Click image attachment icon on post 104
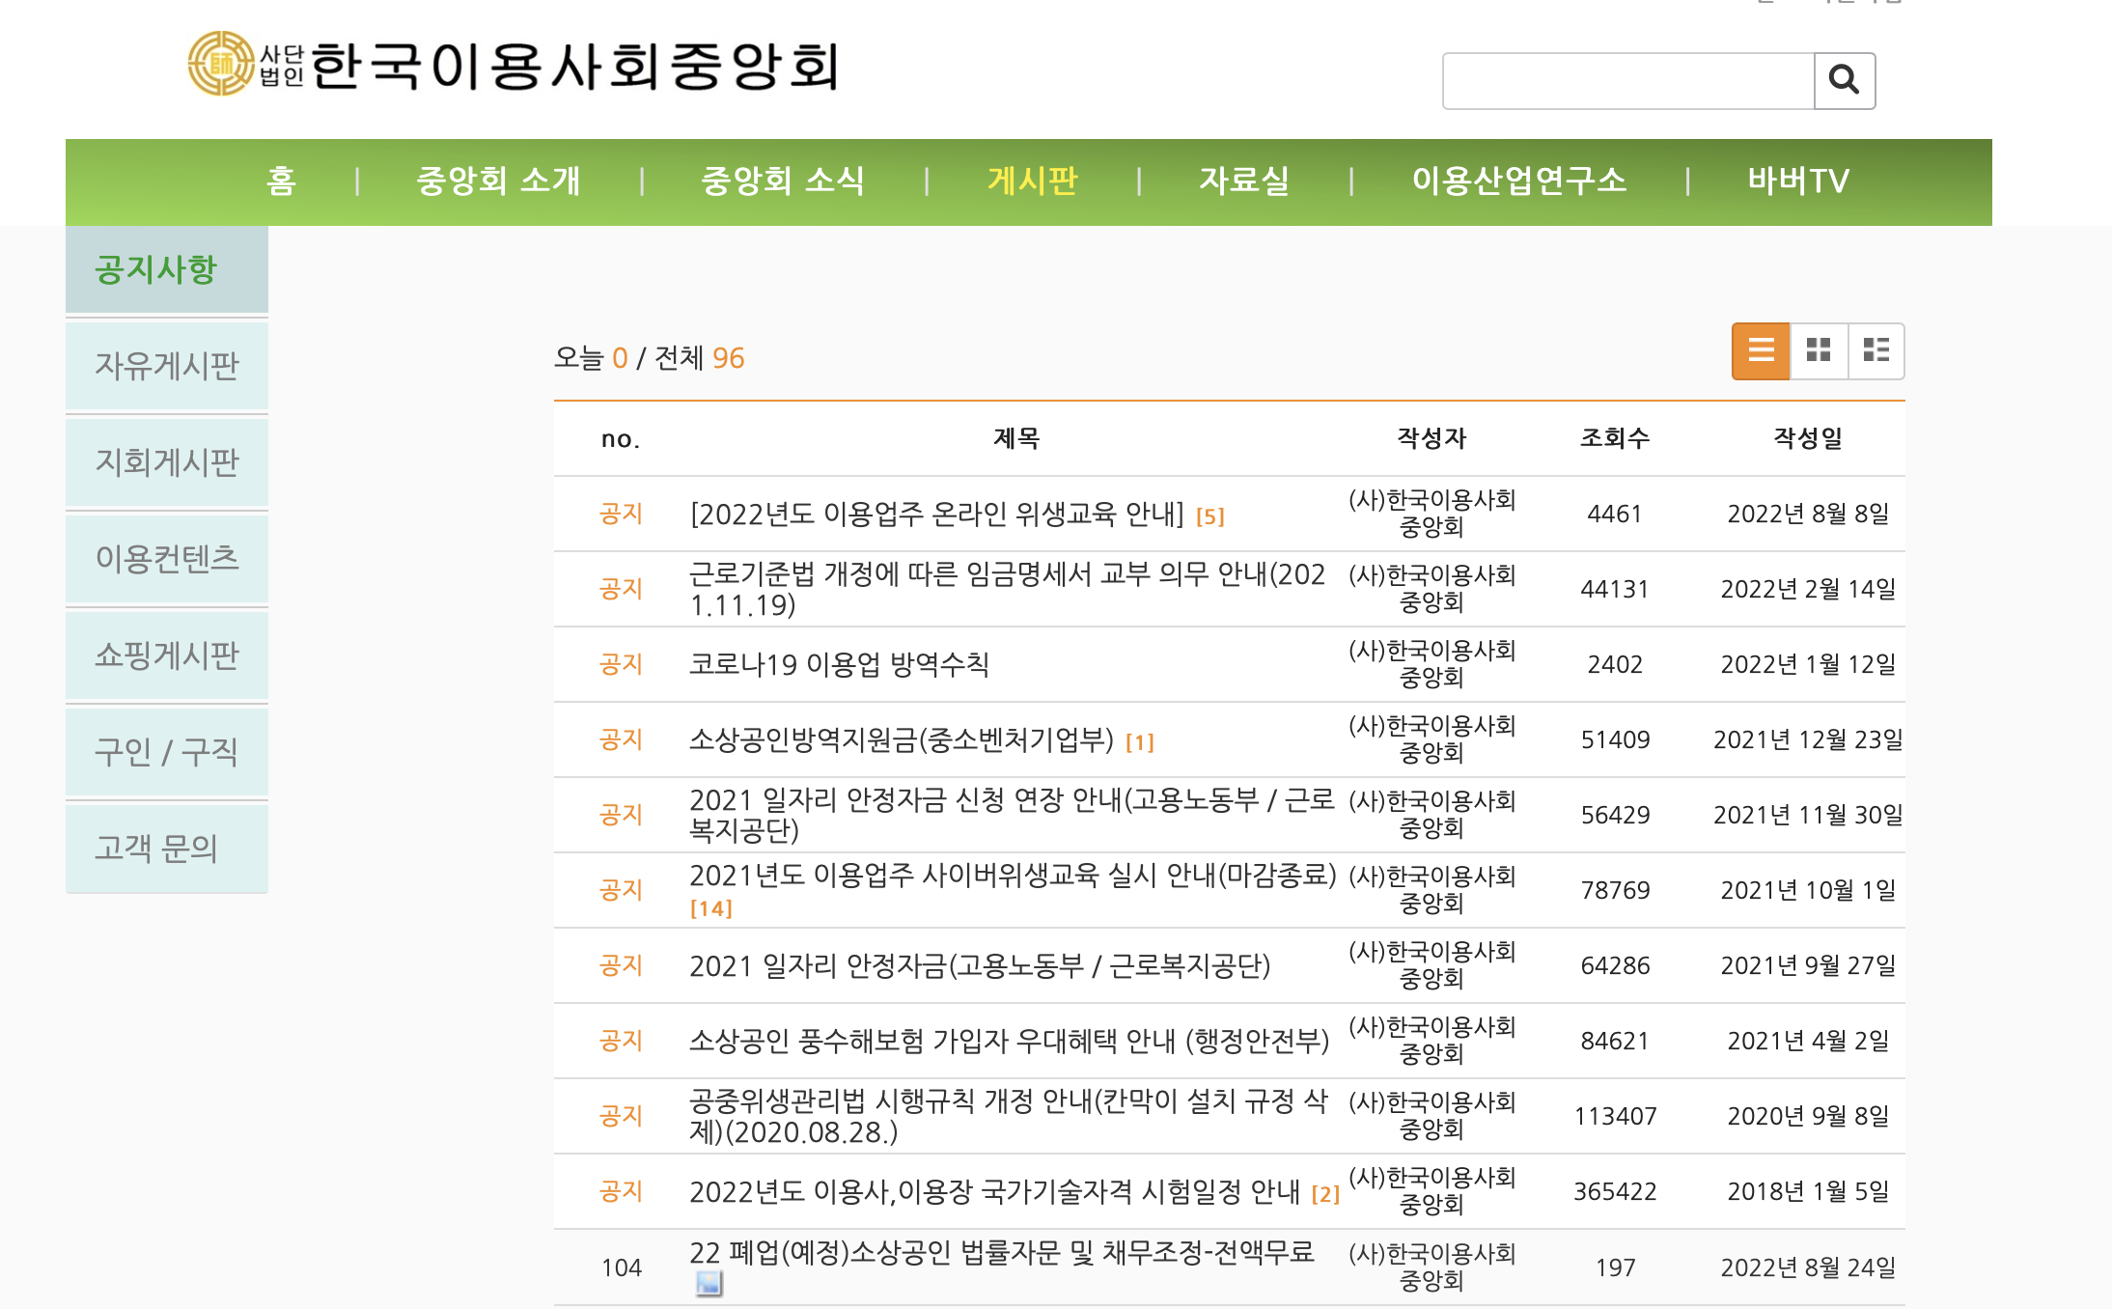 pyautogui.click(x=709, y=1283)
